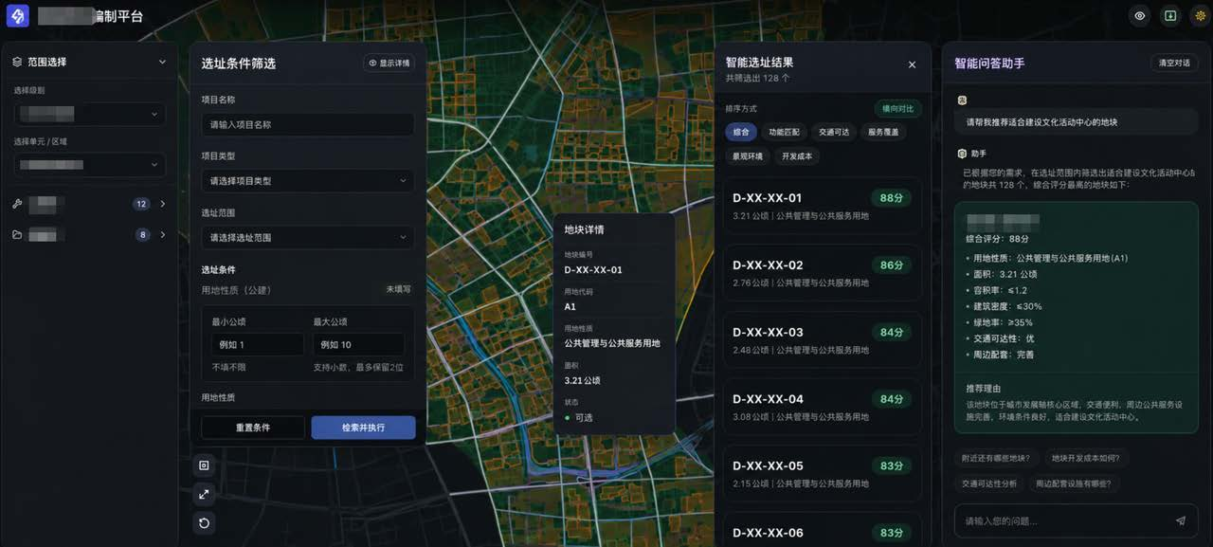This screenshot has height=547, width=1213.
Task: Click the folder icon in left panel
Action: (17, 234)
